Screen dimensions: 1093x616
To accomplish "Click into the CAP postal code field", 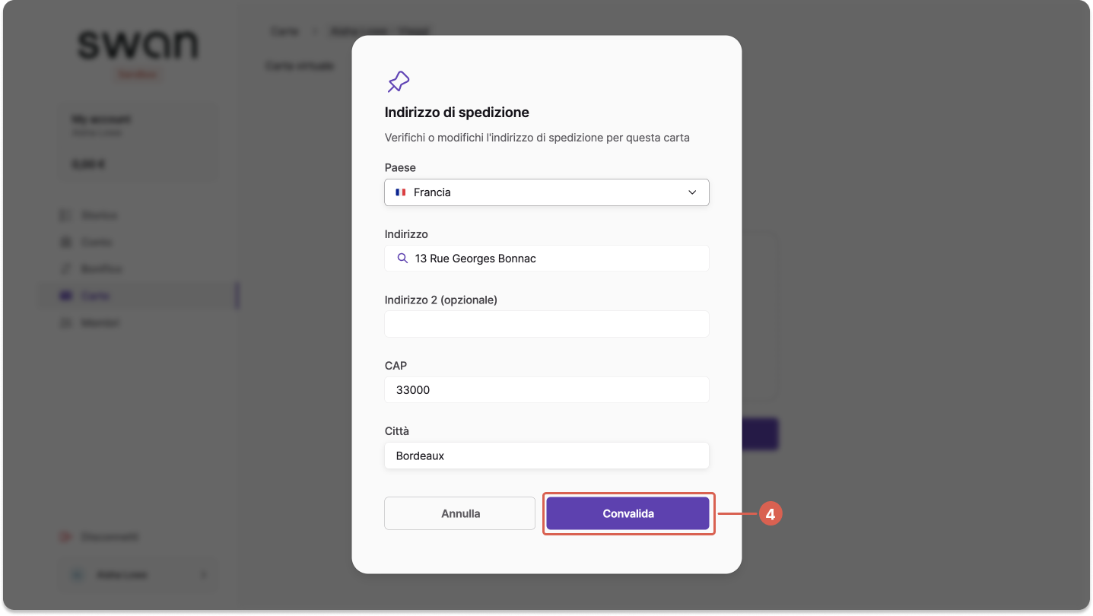I will 547,390.
